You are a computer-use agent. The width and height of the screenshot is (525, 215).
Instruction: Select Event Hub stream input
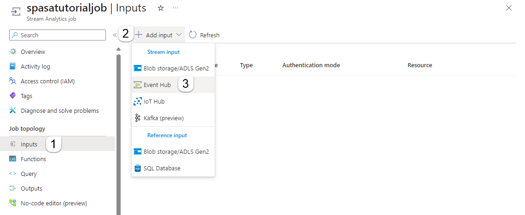pos(157,85)
